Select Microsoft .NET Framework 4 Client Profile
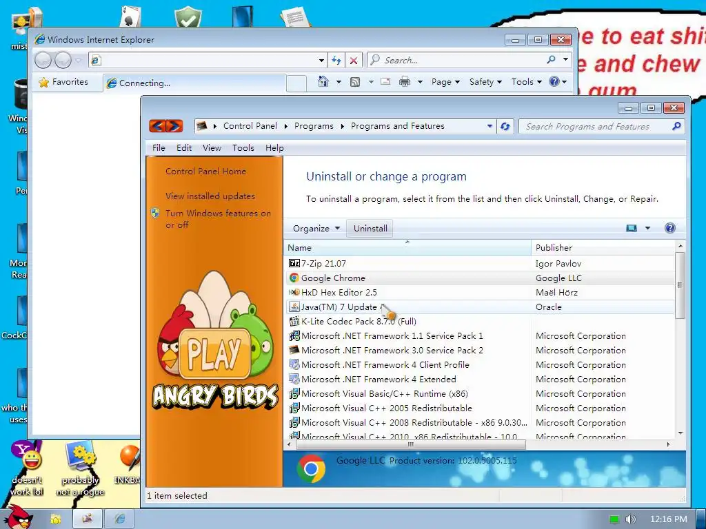 coord(480,365)
